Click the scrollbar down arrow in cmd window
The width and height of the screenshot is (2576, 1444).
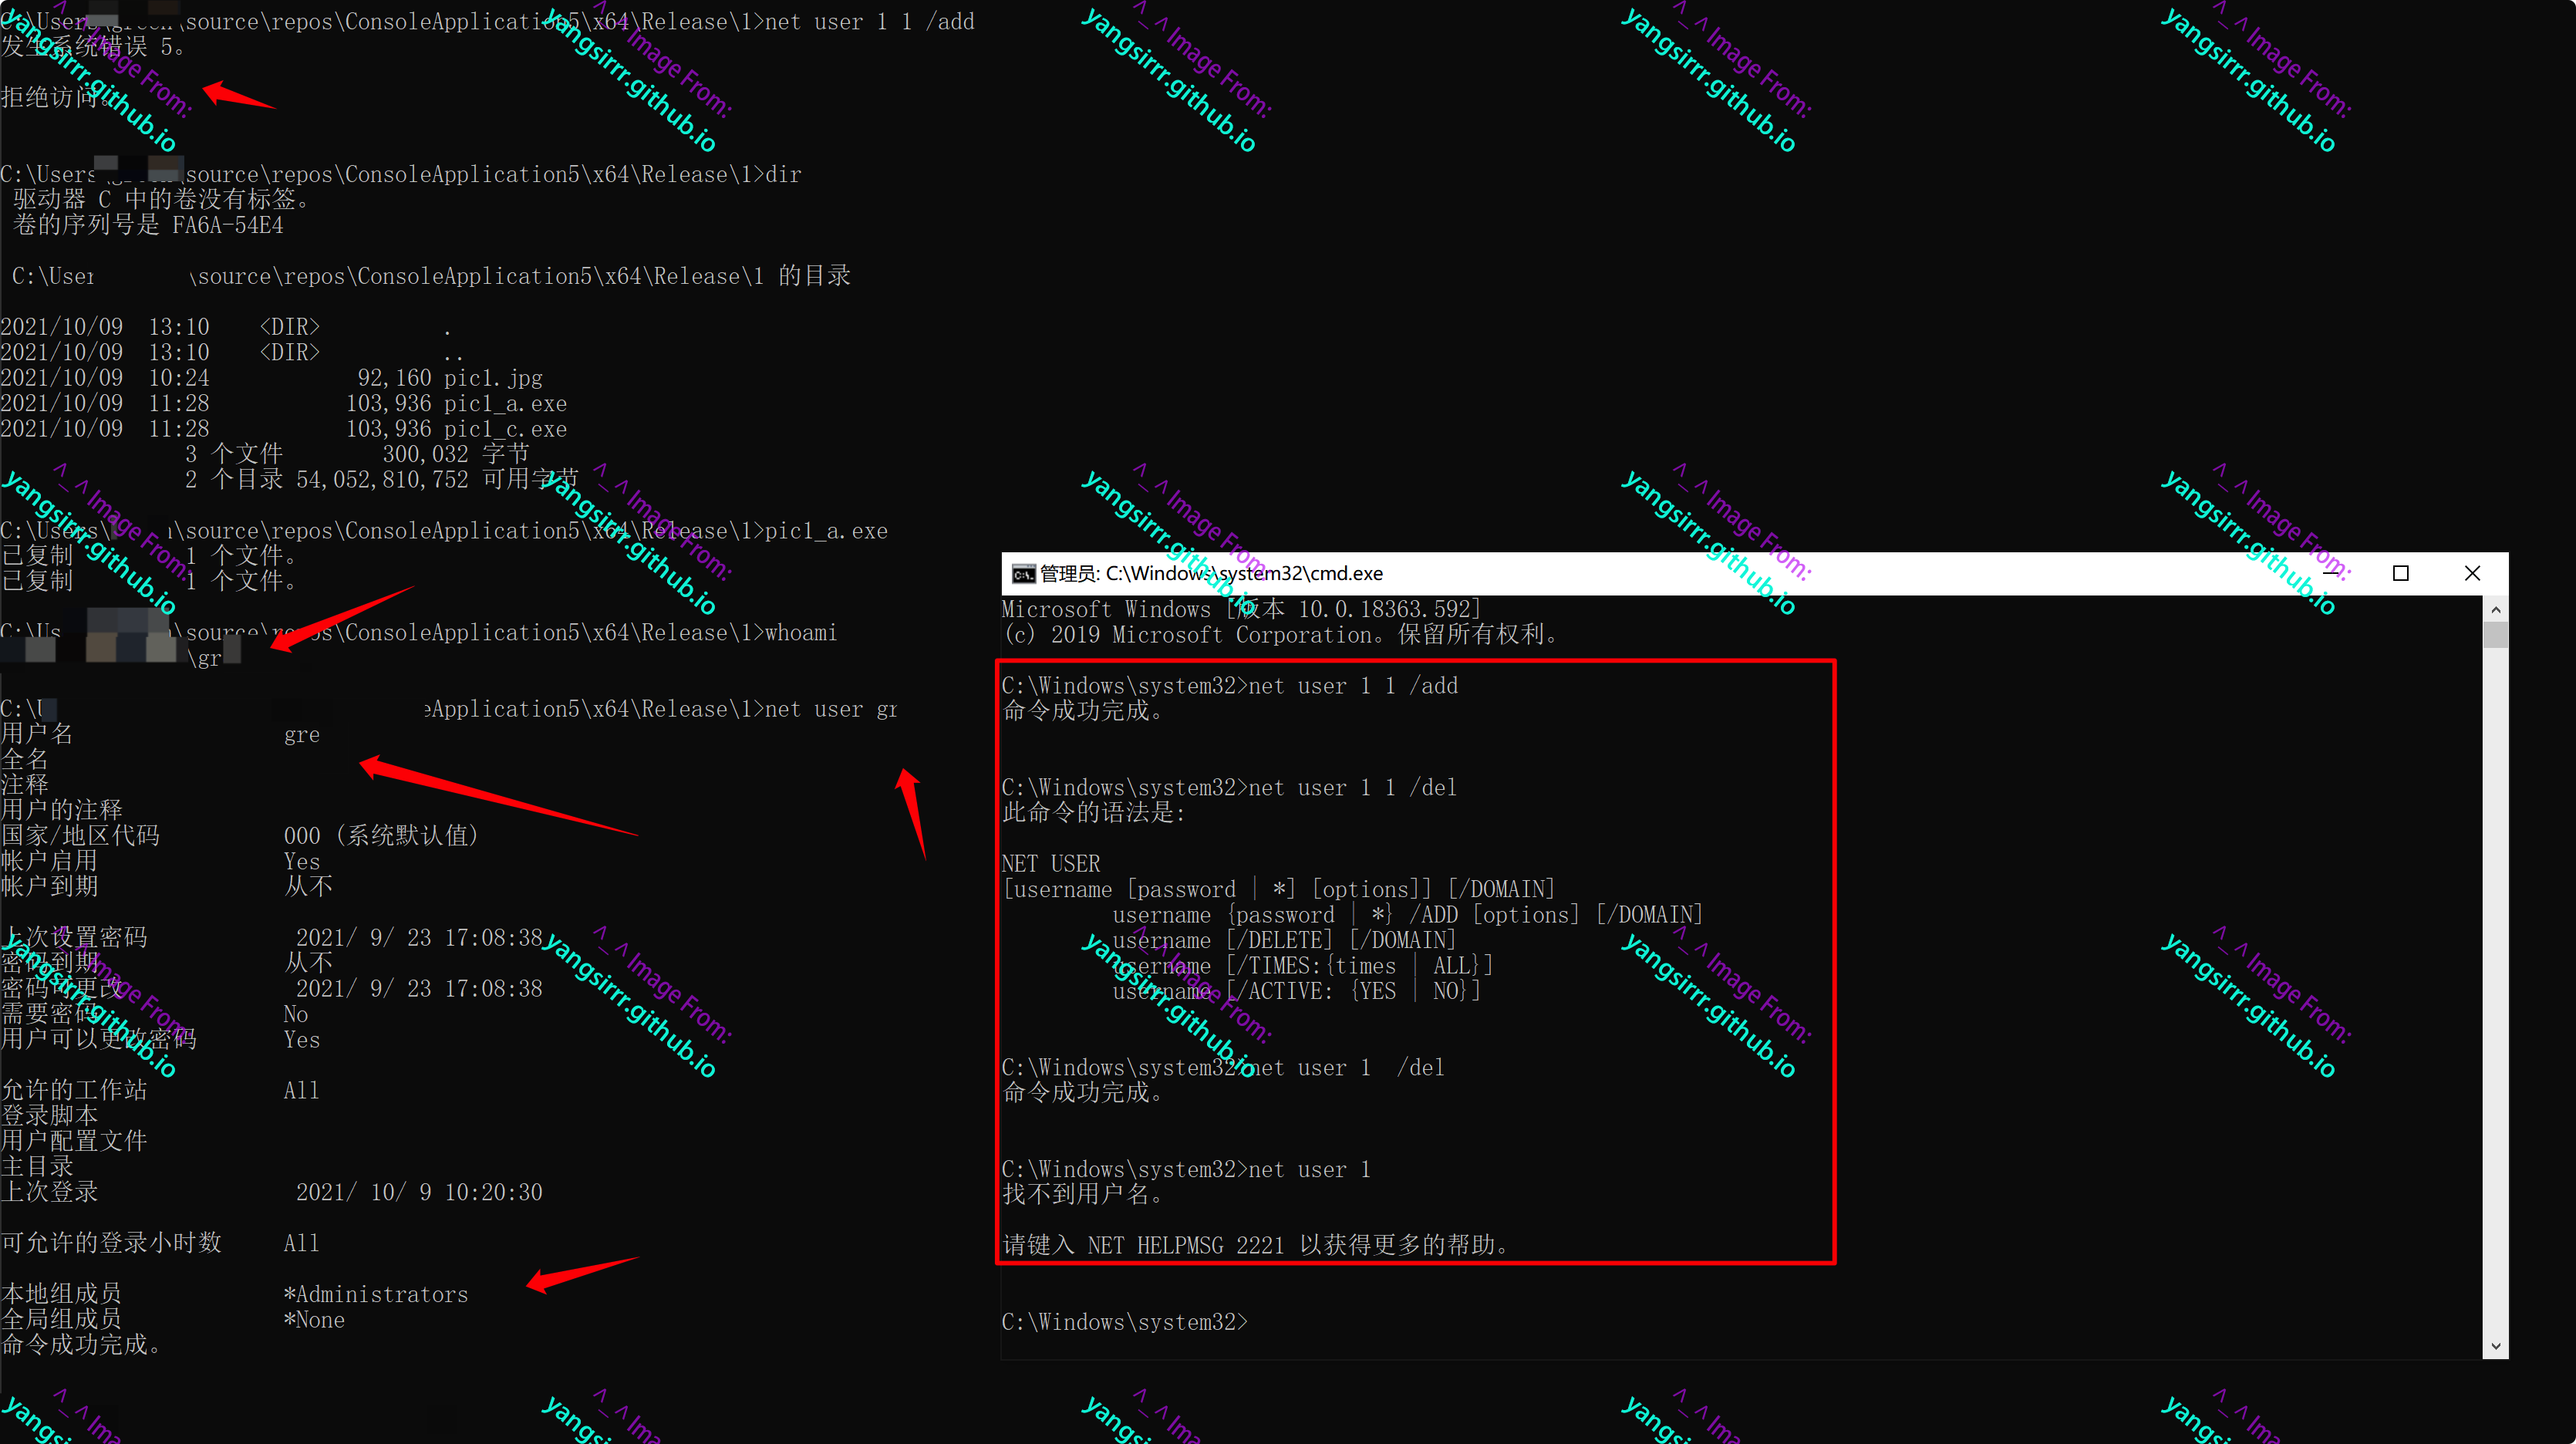click(x=2495, y=1346)
